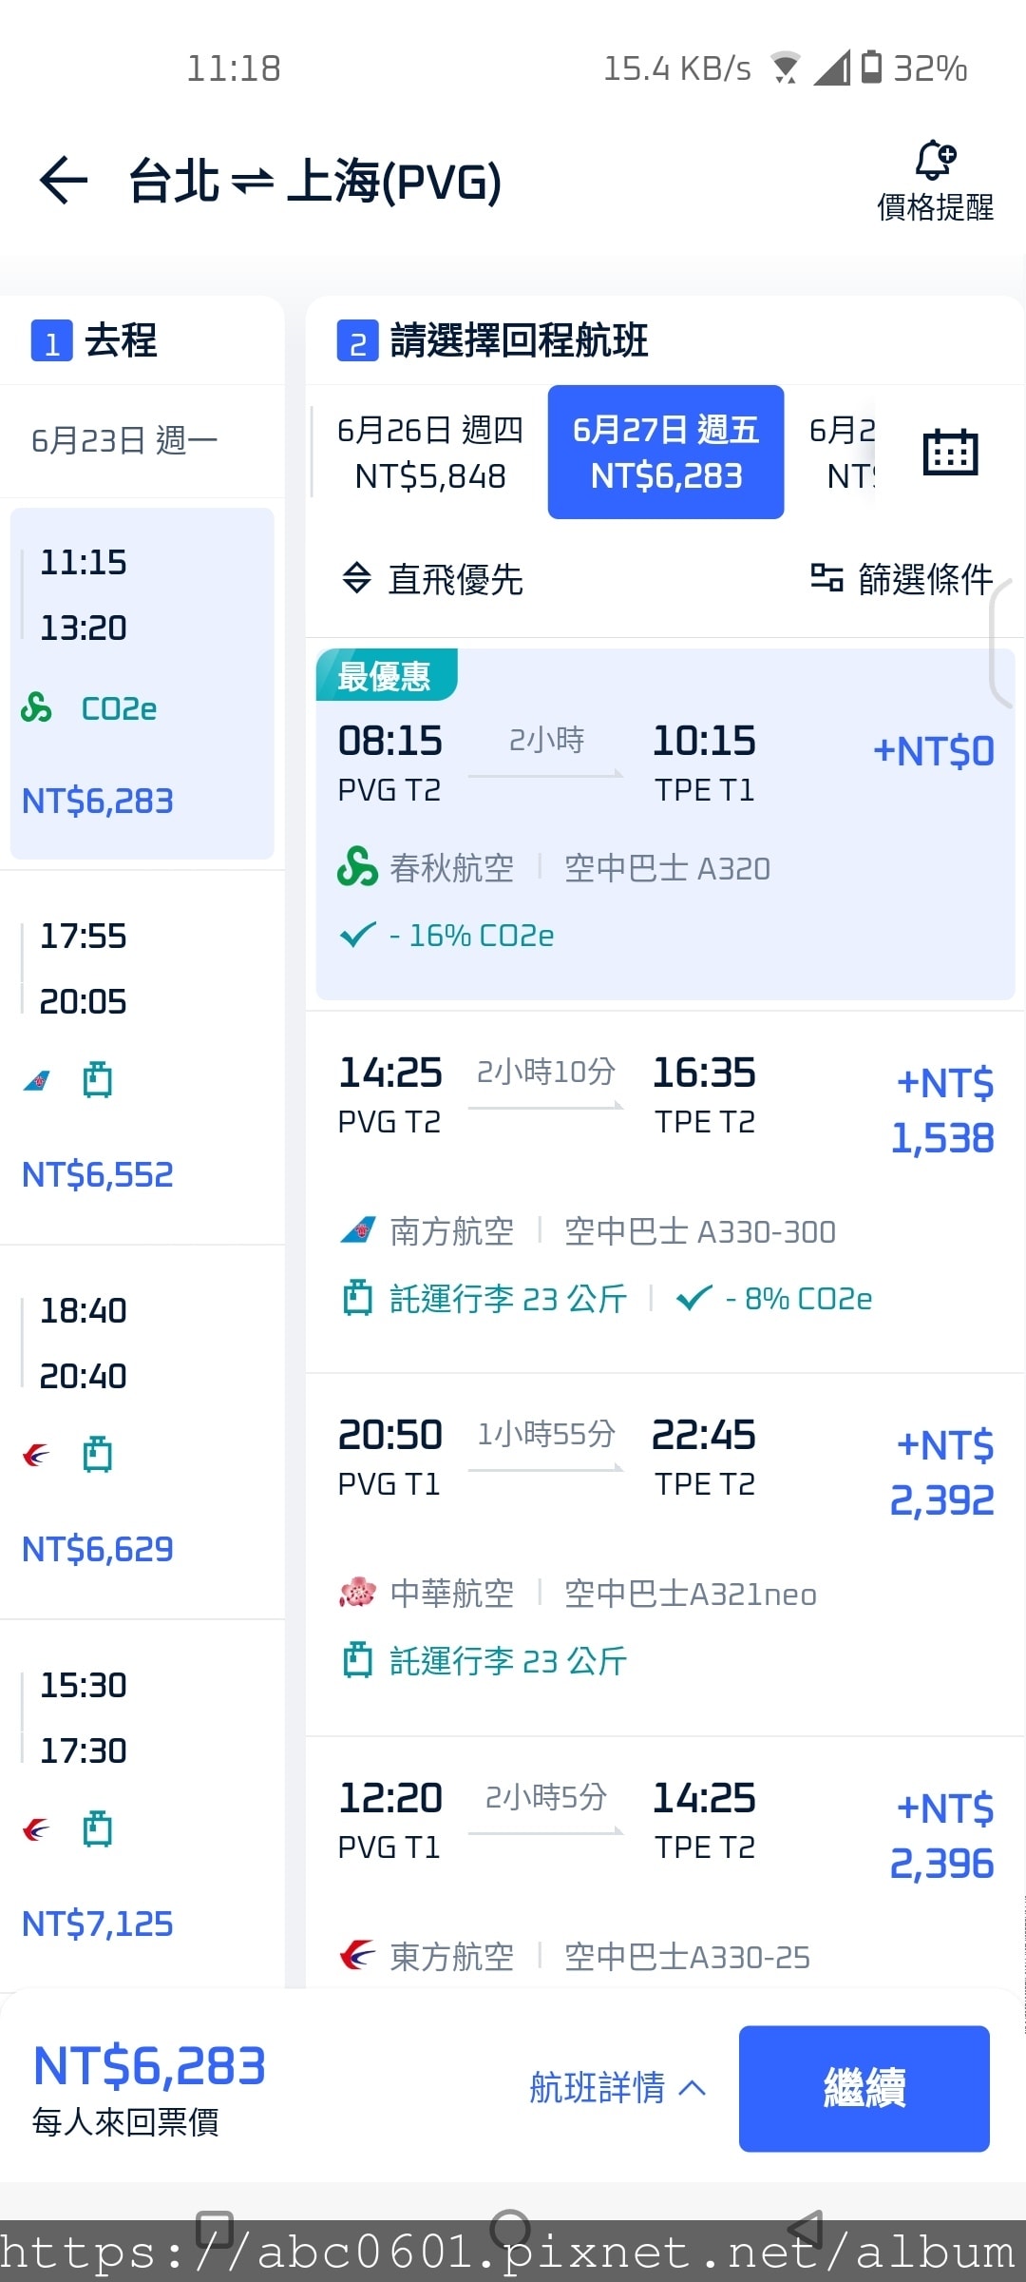Expand the flight details panel
Screen dimensions: 1026x2282
click(x=617, y=2088)
